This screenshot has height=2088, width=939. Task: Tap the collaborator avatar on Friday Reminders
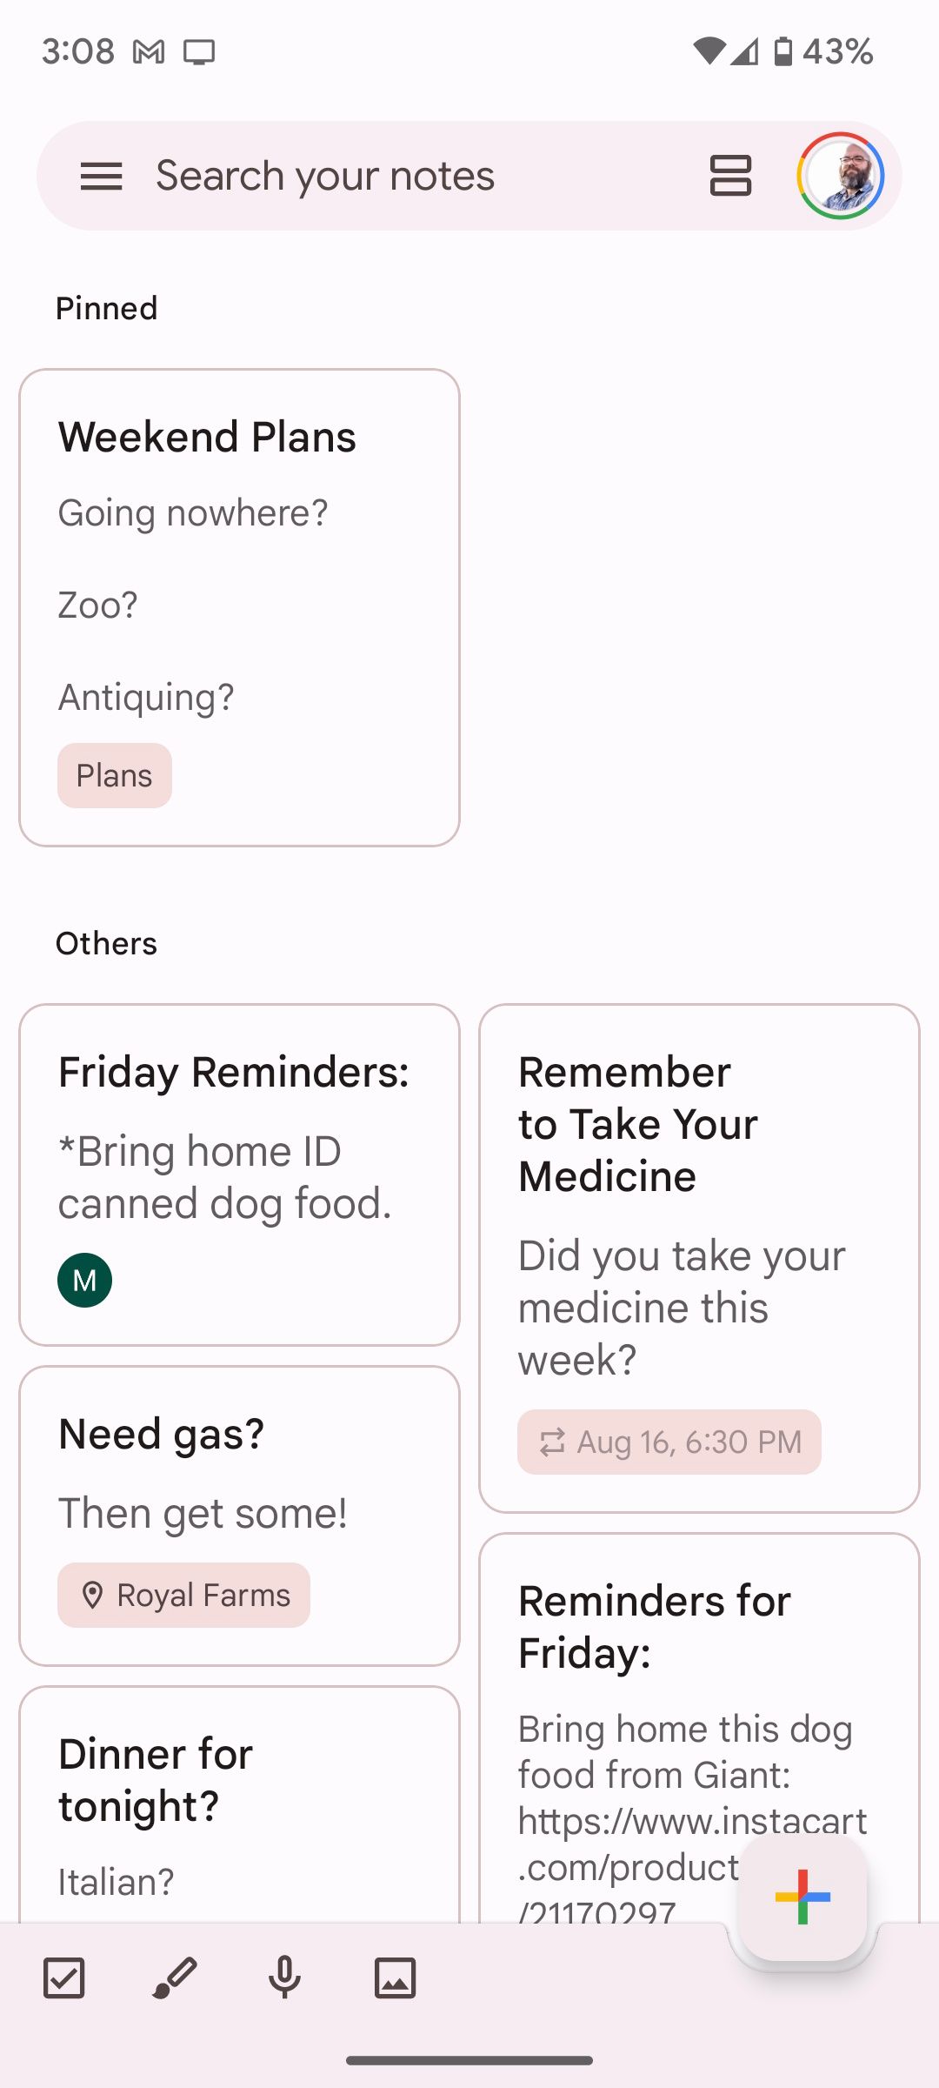[x=84, y=1280]
